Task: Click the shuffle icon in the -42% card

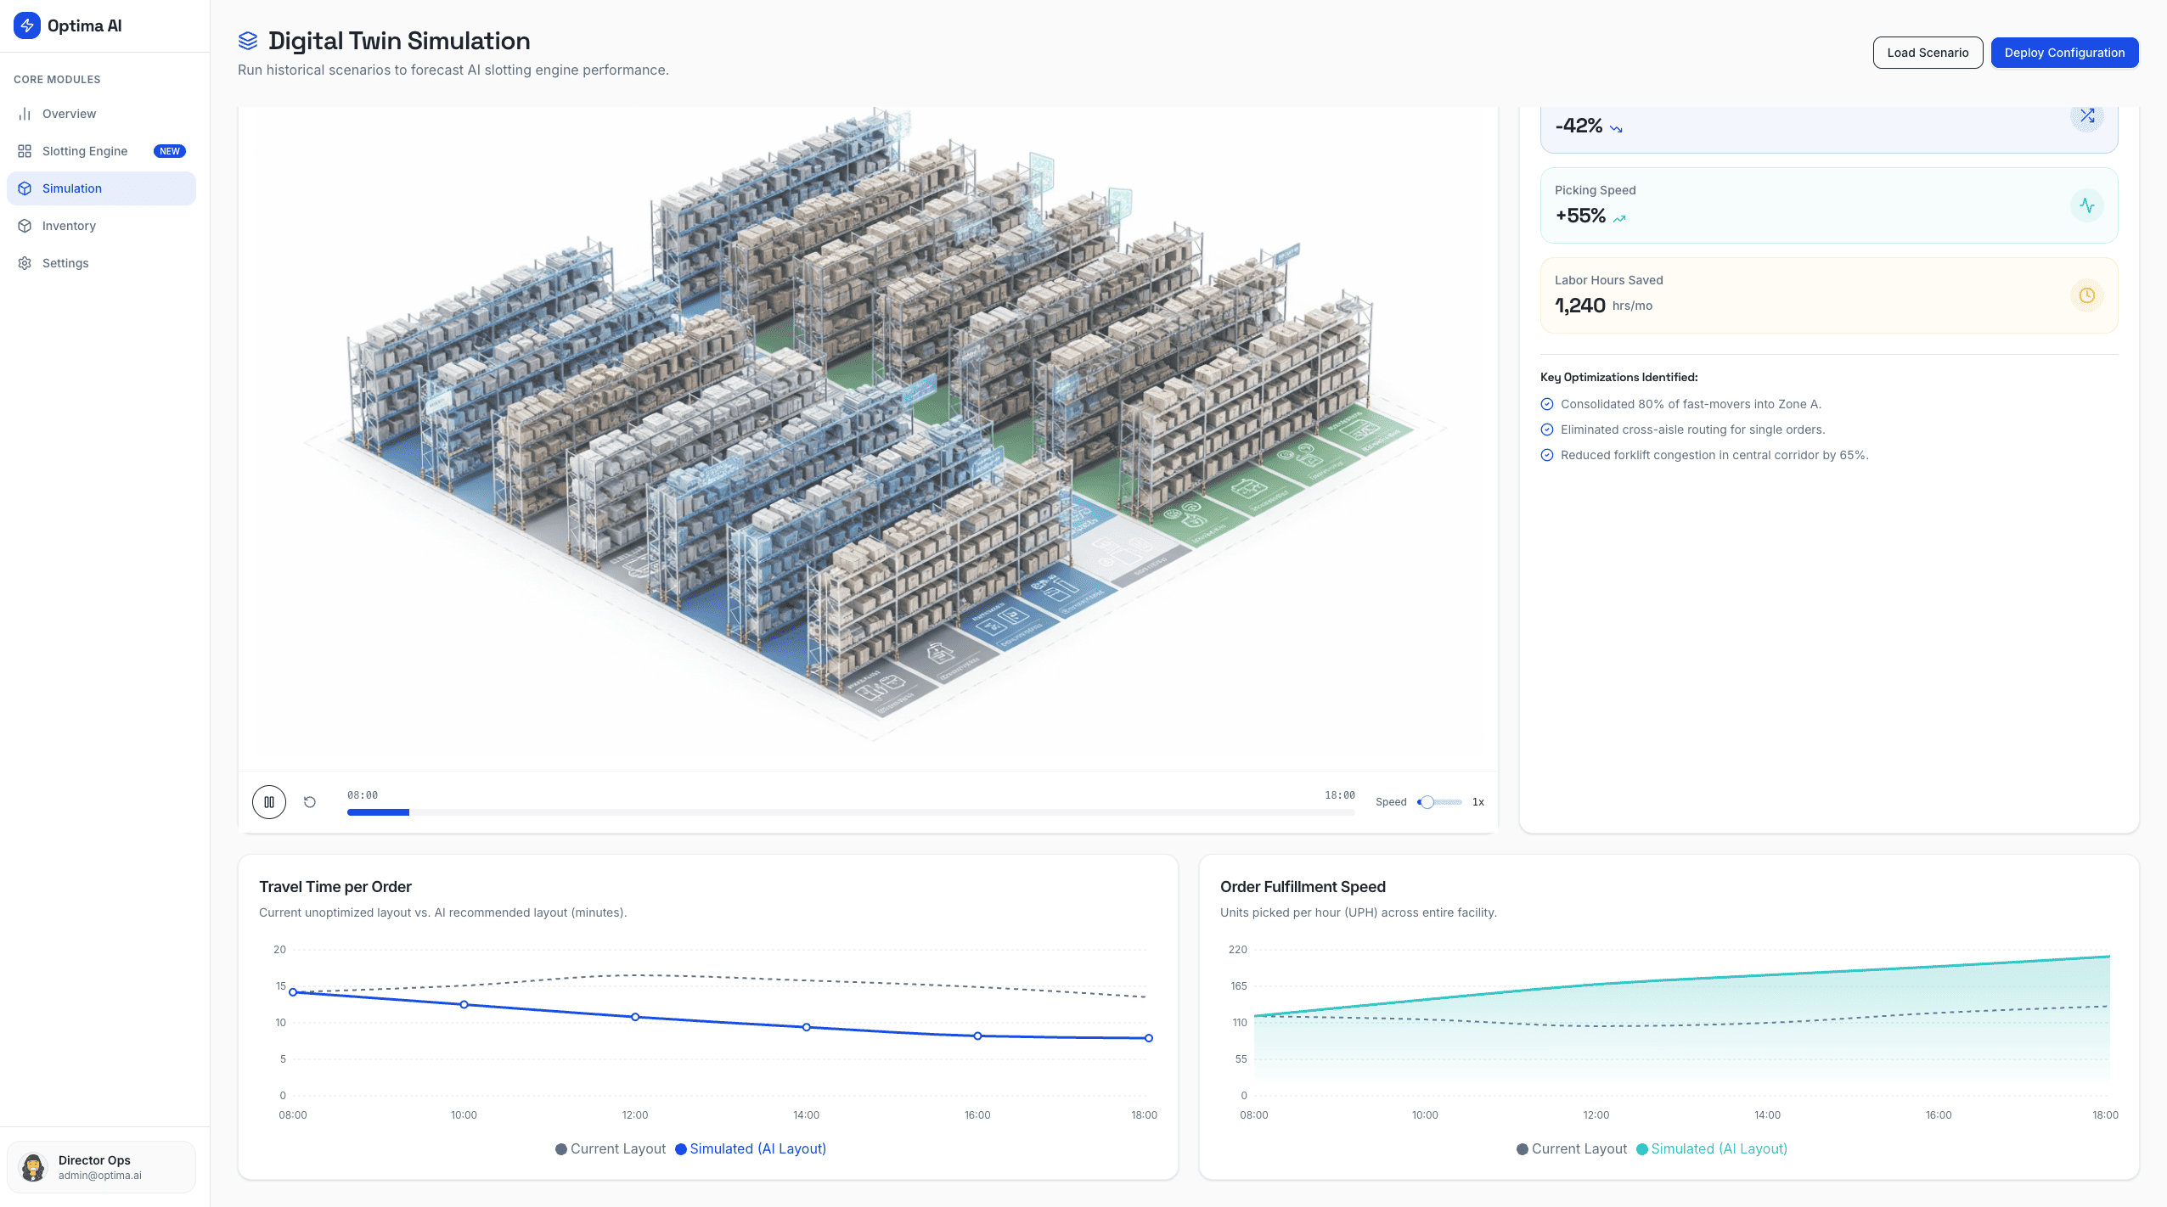Action: (2086, 116)
